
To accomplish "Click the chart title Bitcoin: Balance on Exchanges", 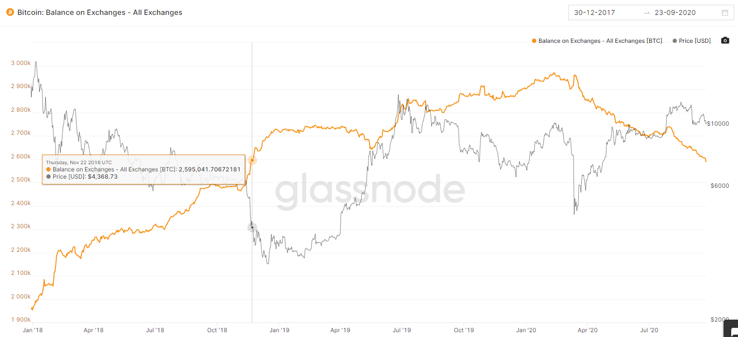I will coord(100,13).
